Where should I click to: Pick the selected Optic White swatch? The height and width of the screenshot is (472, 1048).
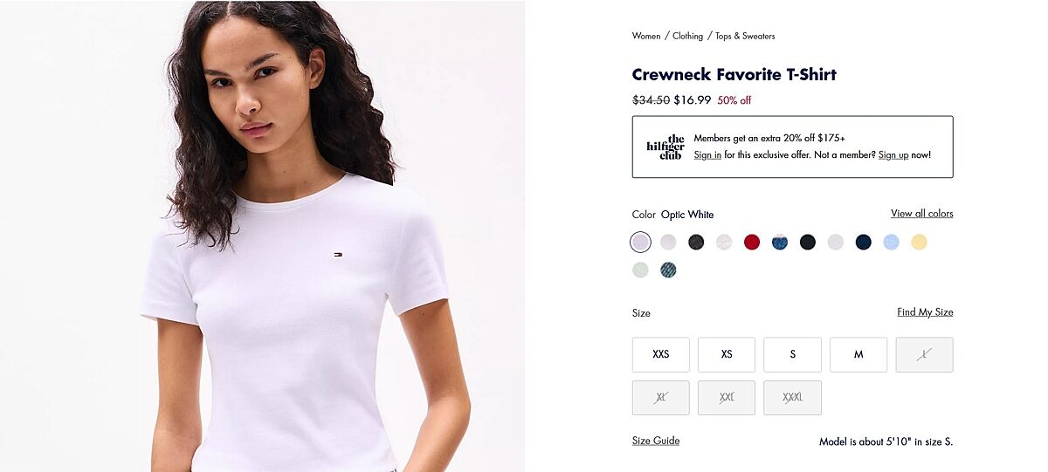click(x=640, y=243)
